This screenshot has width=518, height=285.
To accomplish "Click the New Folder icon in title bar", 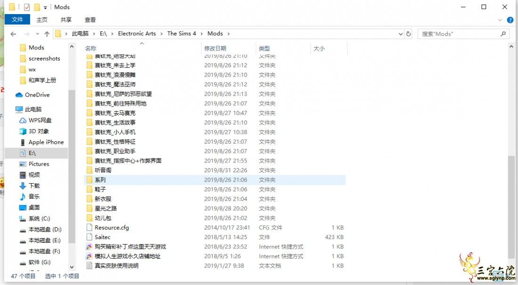I will 37,7.
